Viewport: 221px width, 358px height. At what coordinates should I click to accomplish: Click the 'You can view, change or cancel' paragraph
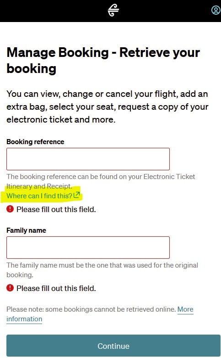pos(107,106)
